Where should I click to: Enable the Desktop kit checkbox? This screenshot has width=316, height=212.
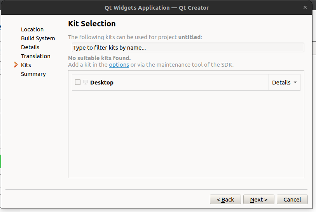click(78, 82)
